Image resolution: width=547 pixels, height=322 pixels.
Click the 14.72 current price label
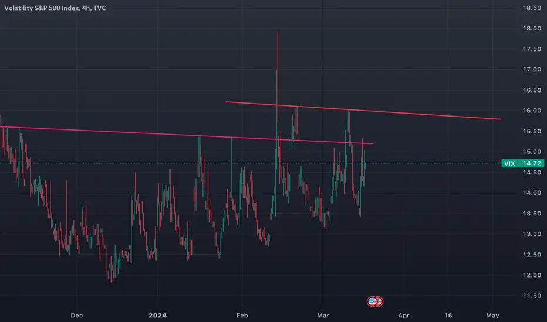(x=531, y=163)
